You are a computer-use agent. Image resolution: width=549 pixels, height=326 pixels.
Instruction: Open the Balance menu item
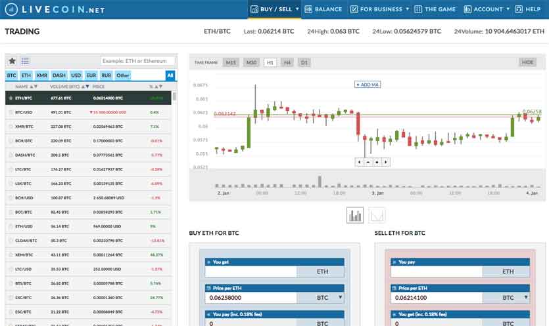pos(323,9)
